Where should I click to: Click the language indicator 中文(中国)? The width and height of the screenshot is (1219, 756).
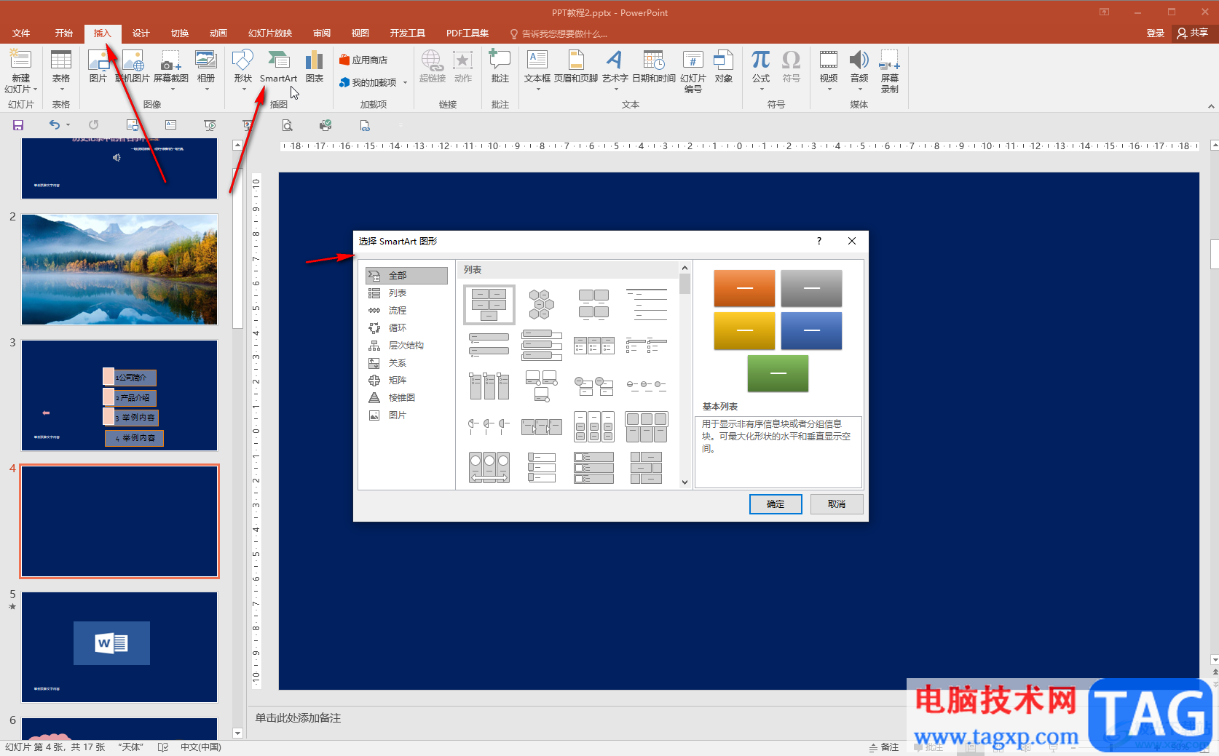click(x=201, y=747)
